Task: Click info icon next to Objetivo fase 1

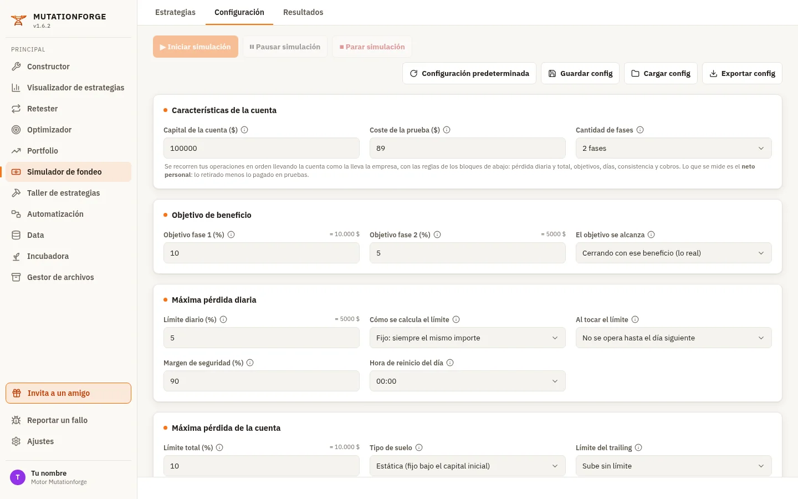Action: [231, 235]
